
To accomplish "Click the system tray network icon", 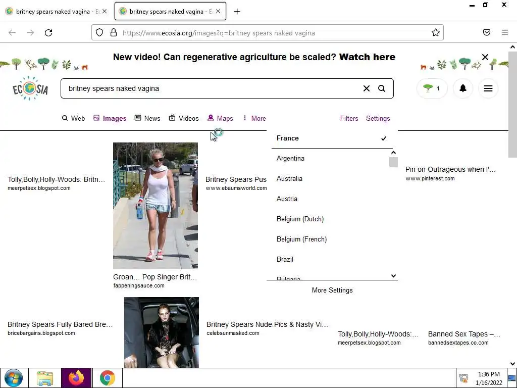I will [x=463, y=378].
